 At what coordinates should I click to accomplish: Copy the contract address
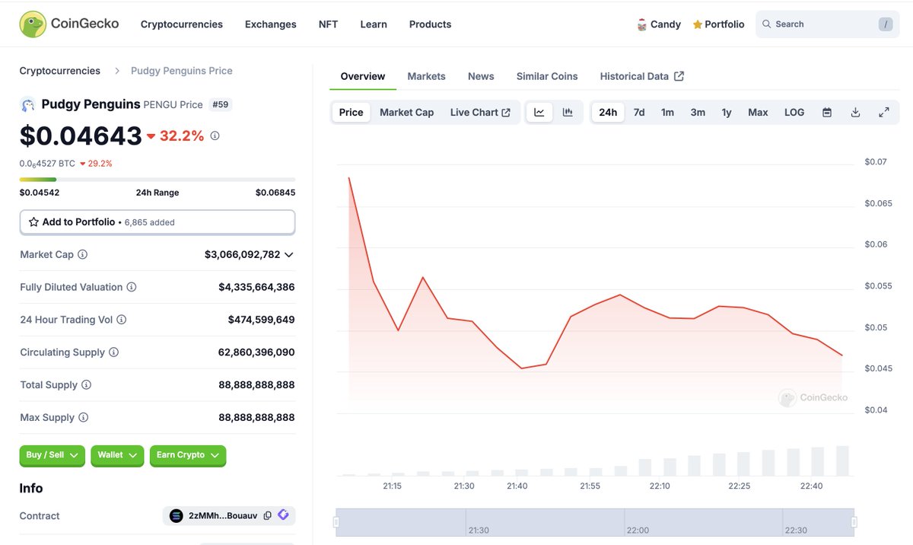click(267, 516)
